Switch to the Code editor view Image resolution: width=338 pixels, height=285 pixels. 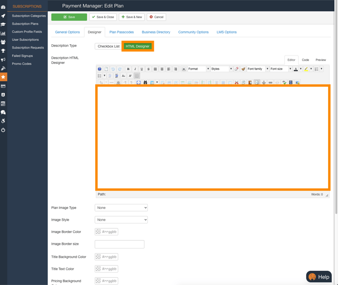305,60
